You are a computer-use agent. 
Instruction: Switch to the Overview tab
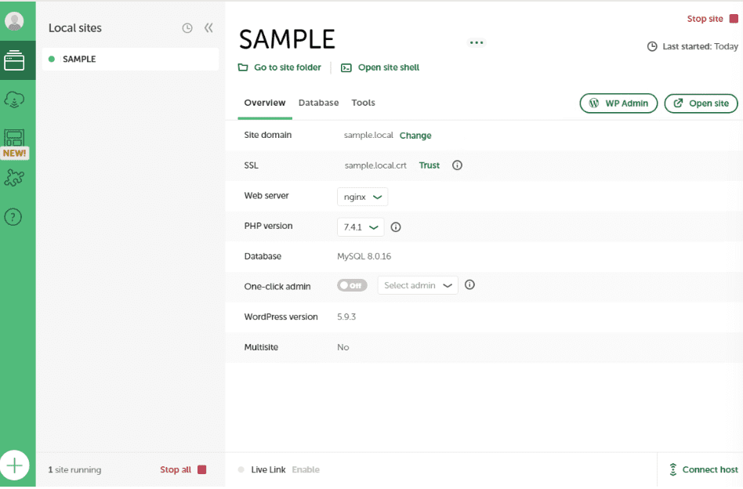(265, 103)
